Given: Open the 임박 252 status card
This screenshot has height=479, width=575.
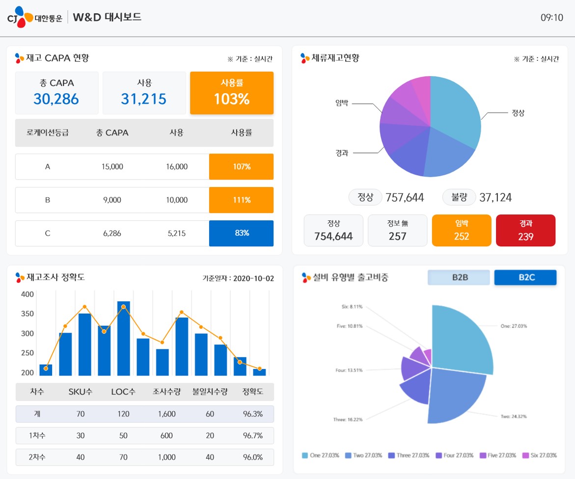Looking at the screenshot, I should pyautogui.click(x=462, y=230).
